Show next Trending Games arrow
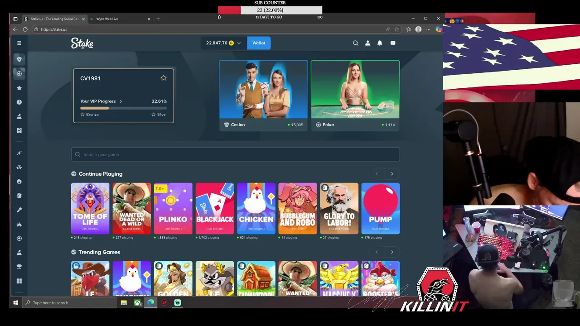The width and height of the screenshot is (580, 326). tap(392, 252)
